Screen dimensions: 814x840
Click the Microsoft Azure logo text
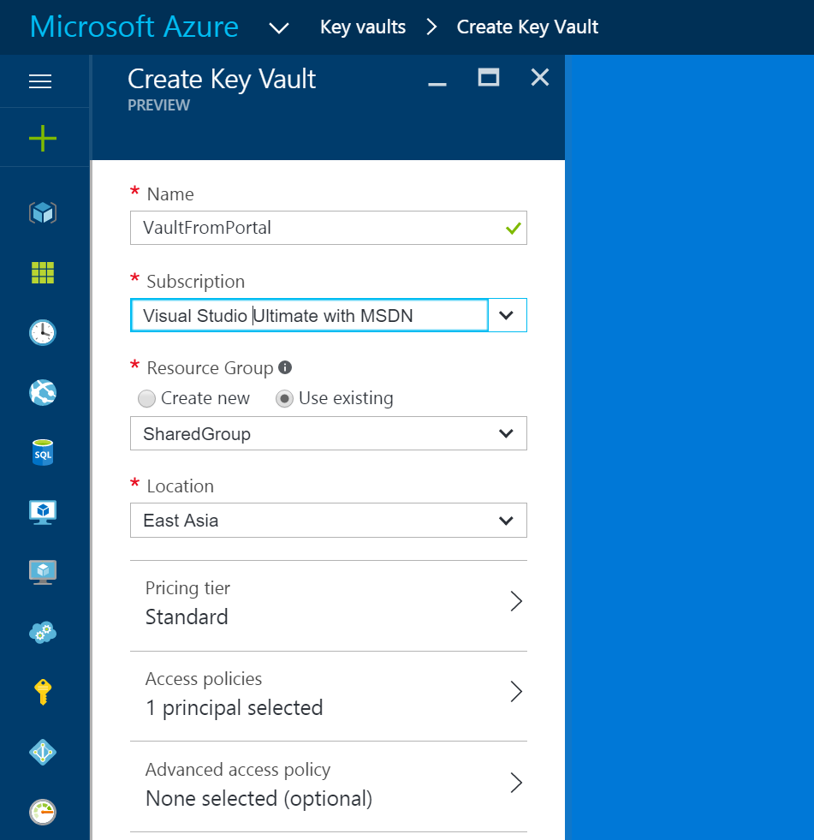134,27
